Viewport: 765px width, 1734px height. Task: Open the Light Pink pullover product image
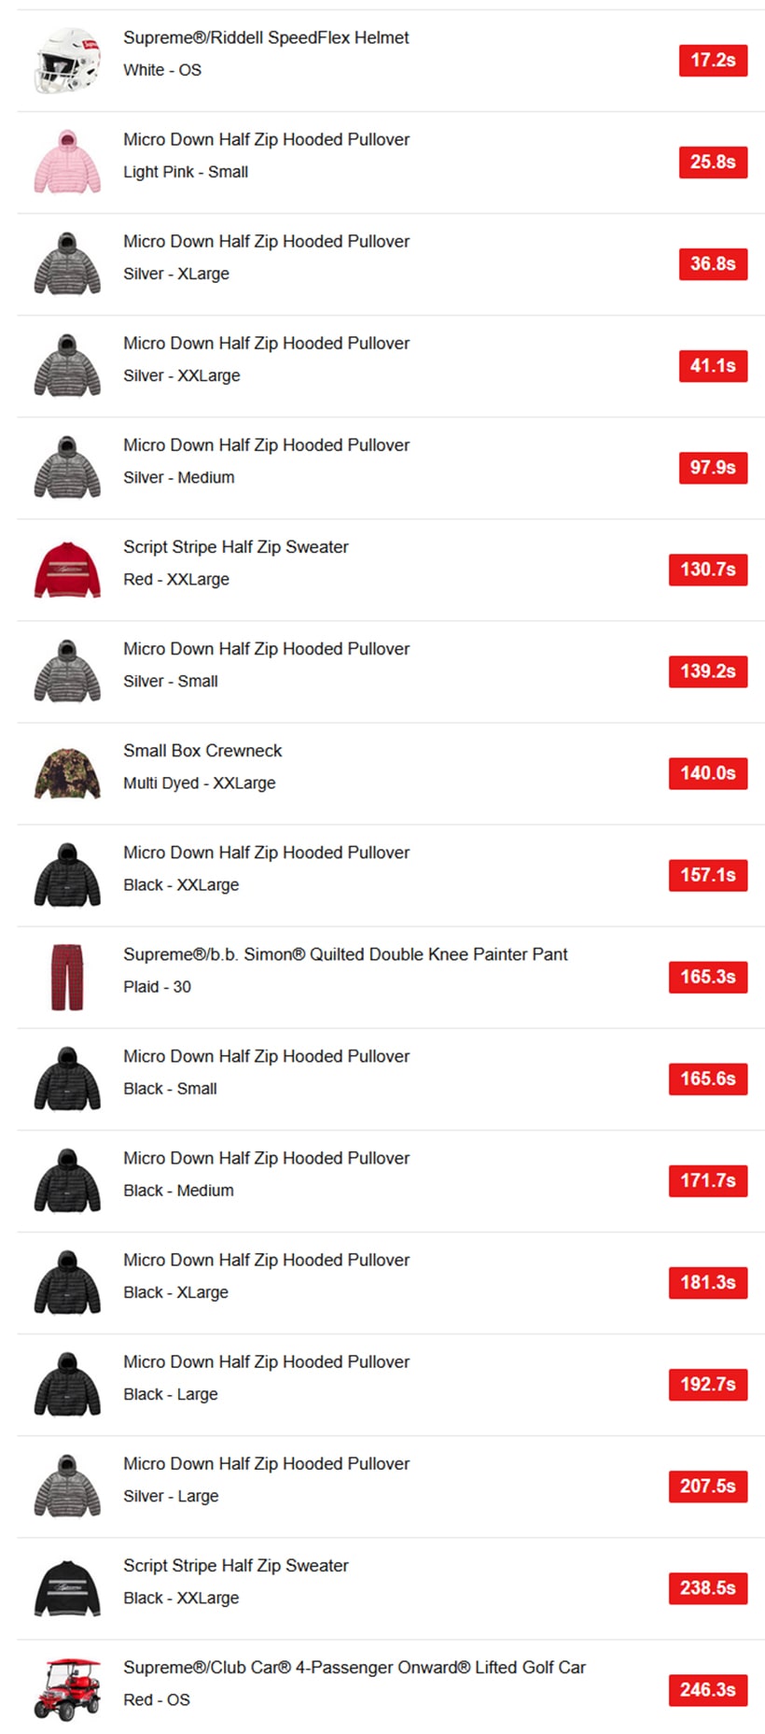tap(67, 162)
